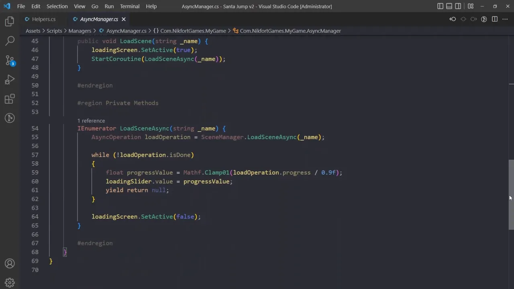
Task: Expand the Scripts breadcrumb
Action: [54, 31]
